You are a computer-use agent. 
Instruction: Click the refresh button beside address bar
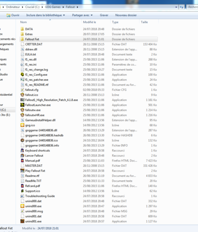pyautogui.click(x=182, y=7)
